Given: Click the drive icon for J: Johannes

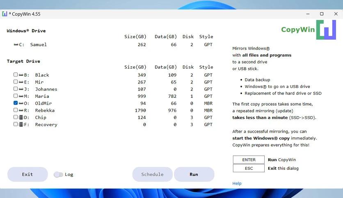Looking at the screenshot, I should 21,89.
